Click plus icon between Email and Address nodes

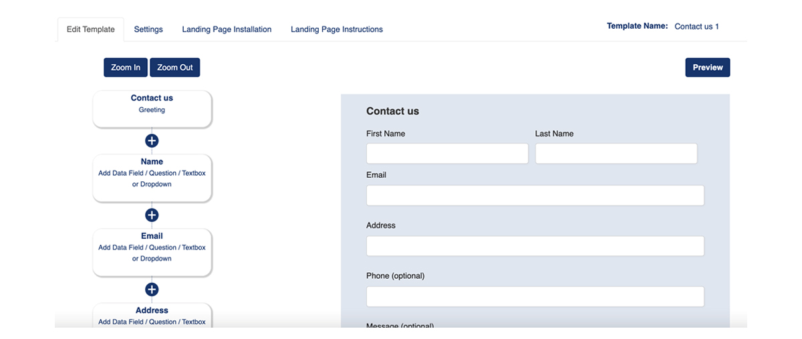pyautogui.click(x=152, y=290)
